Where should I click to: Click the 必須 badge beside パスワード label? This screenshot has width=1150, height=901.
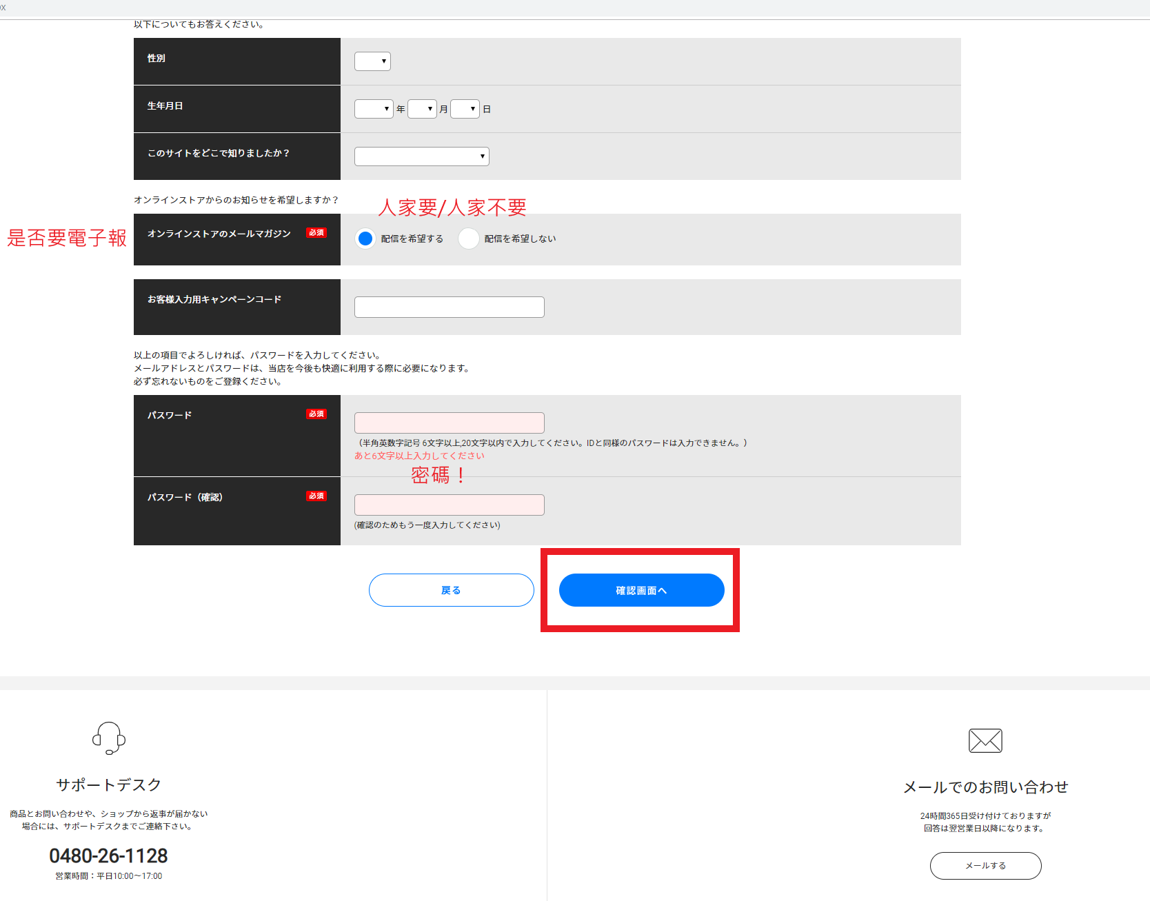(x=316, y=414)
